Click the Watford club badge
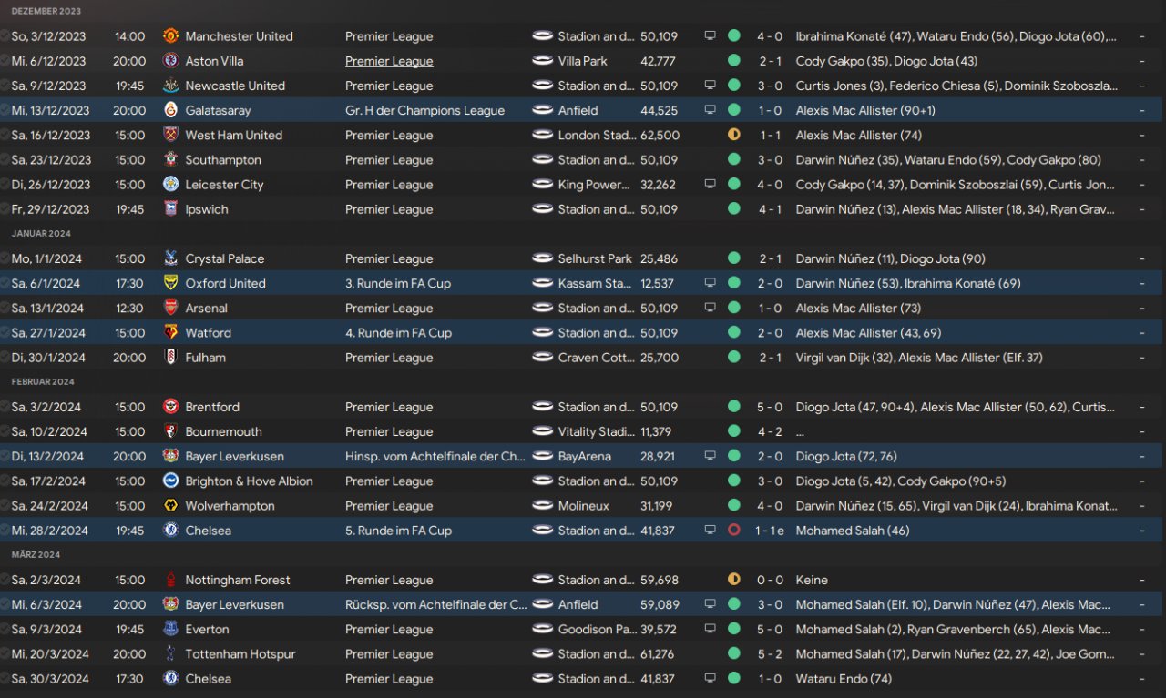The width and height of the screenshot is (1166, 698). 170,332
